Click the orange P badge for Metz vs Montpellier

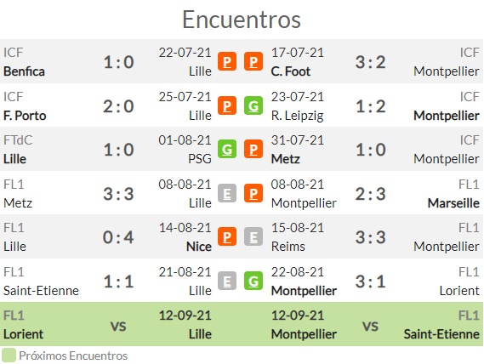253,193
